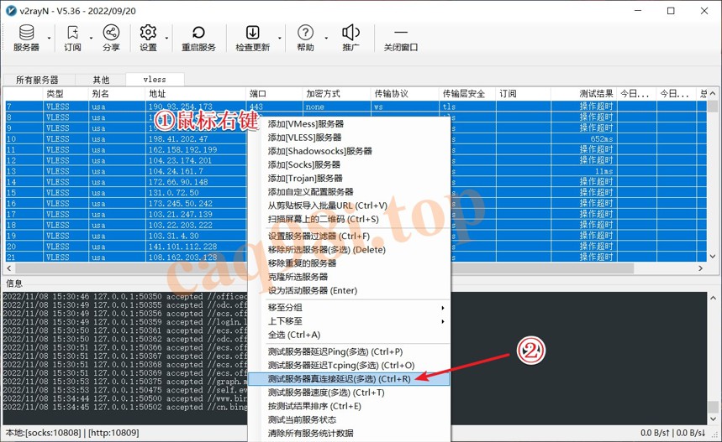Sort by the 类型 column header
The width and height of the screenshot is (722, 442).
click(66, 94)
